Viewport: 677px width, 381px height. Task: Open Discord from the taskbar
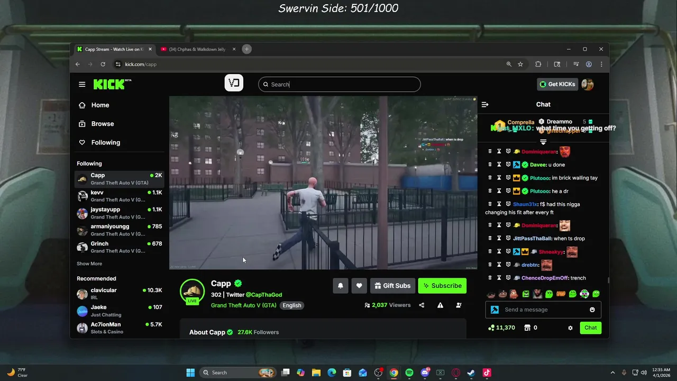click(x=425, y=373)
